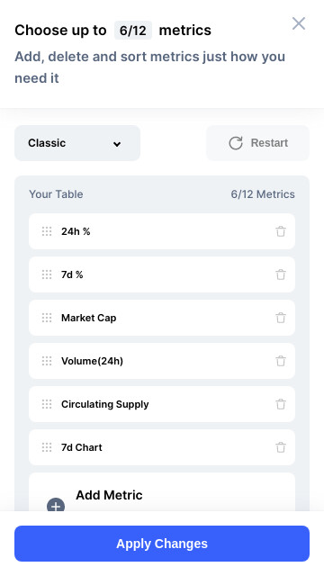Click the Classic dropdown chevron arrow

click(117, 144)
